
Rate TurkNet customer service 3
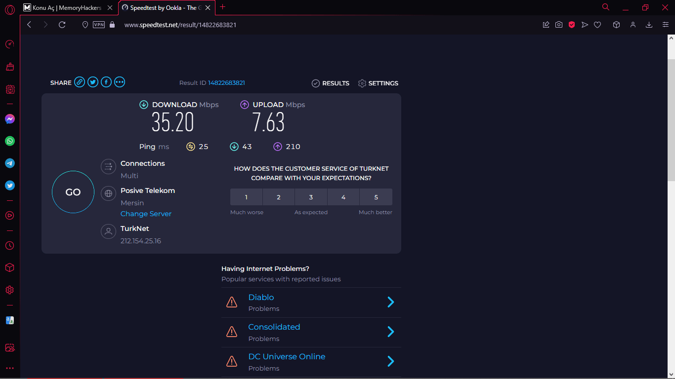[311, 197]
